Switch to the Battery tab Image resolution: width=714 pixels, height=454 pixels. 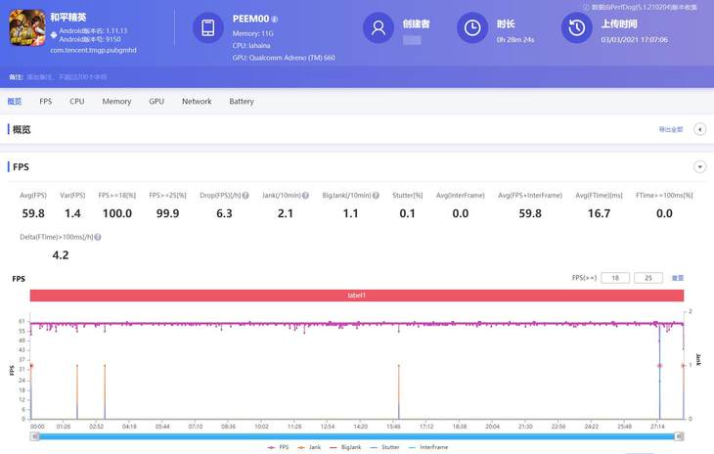click(242, 102)
